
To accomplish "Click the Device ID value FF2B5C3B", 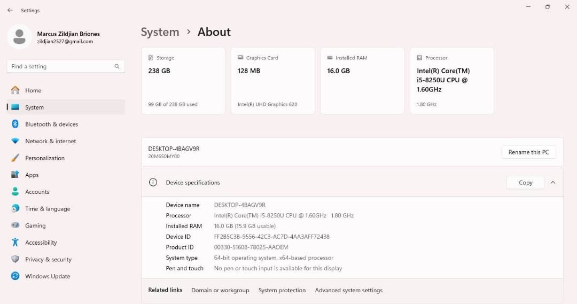I will point(271,237).
